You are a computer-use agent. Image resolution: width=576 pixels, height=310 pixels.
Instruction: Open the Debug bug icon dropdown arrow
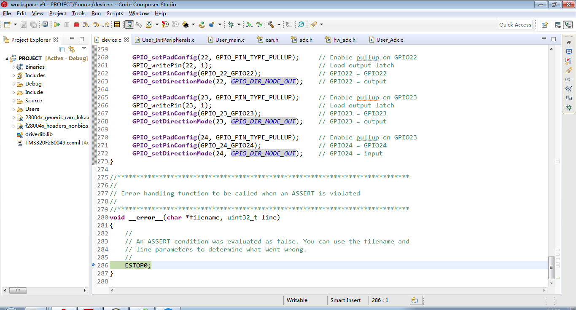238,24
